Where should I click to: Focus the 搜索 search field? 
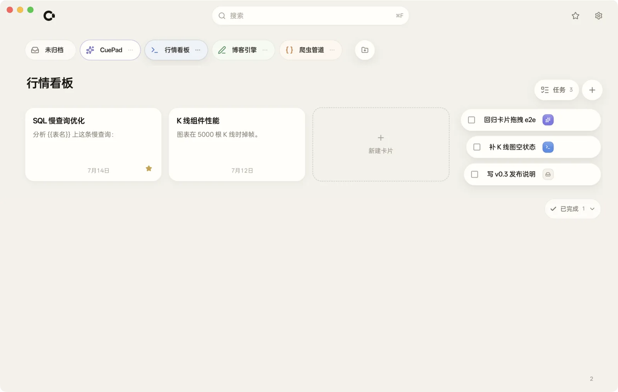click(x=311, y=16)
